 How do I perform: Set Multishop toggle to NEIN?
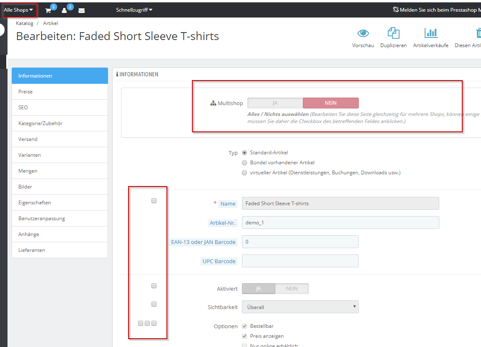[331, 103]
